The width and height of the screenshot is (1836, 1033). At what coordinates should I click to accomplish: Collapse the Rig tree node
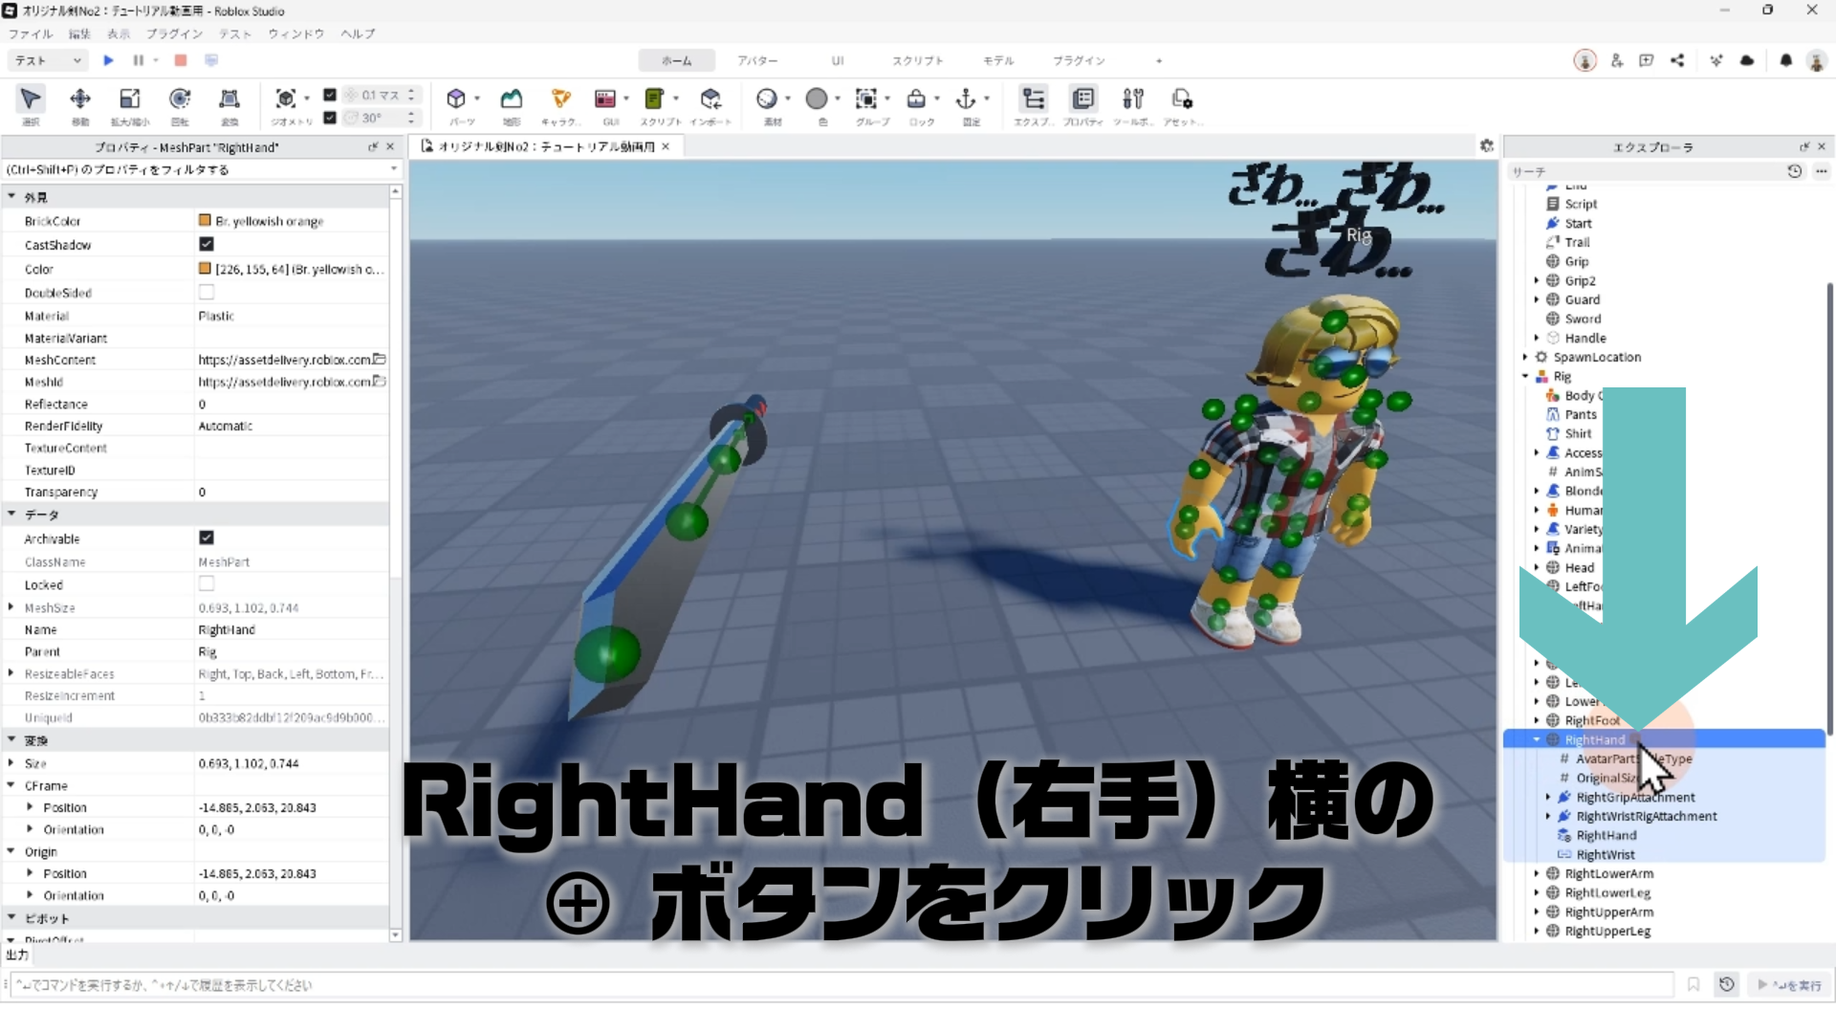click(1525, 376)
